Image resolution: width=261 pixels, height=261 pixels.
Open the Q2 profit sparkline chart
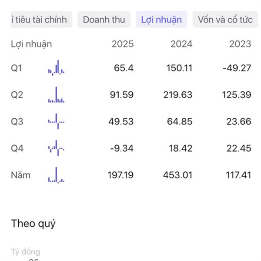[x=56, y=95]
